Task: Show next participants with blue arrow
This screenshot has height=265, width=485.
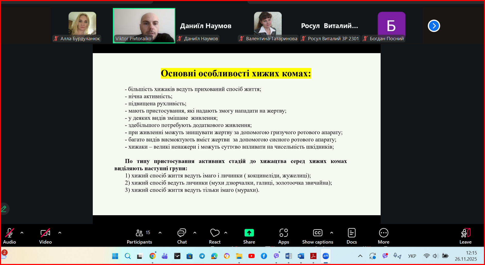Action: [434, 26]
